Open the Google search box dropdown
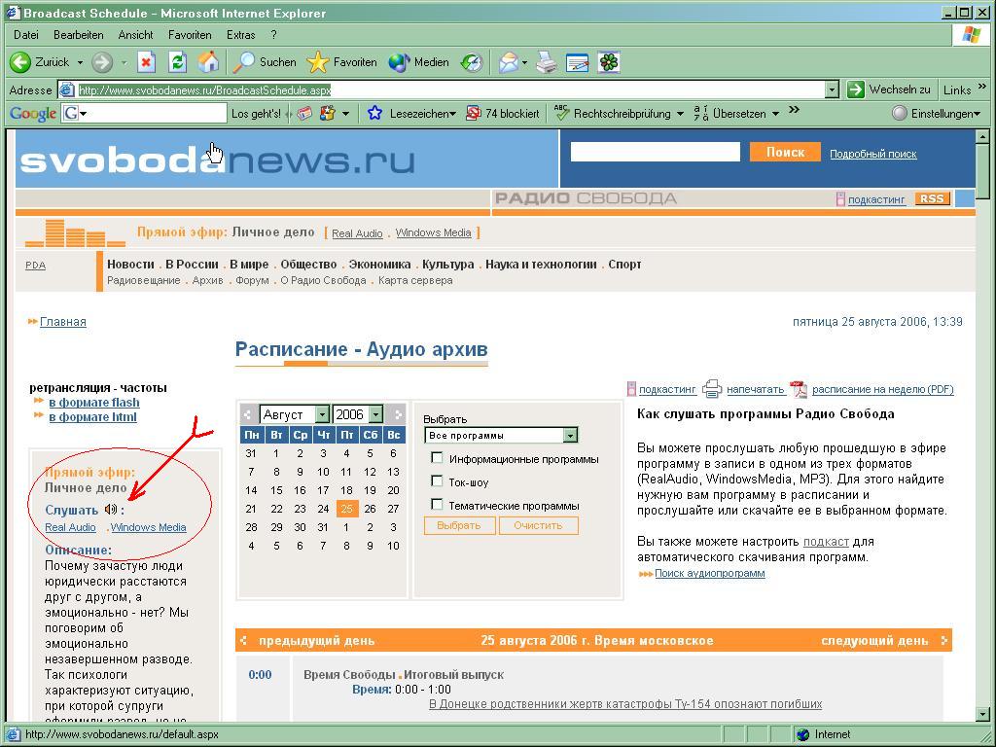This screenshot has height=747, width=996. 84,115
